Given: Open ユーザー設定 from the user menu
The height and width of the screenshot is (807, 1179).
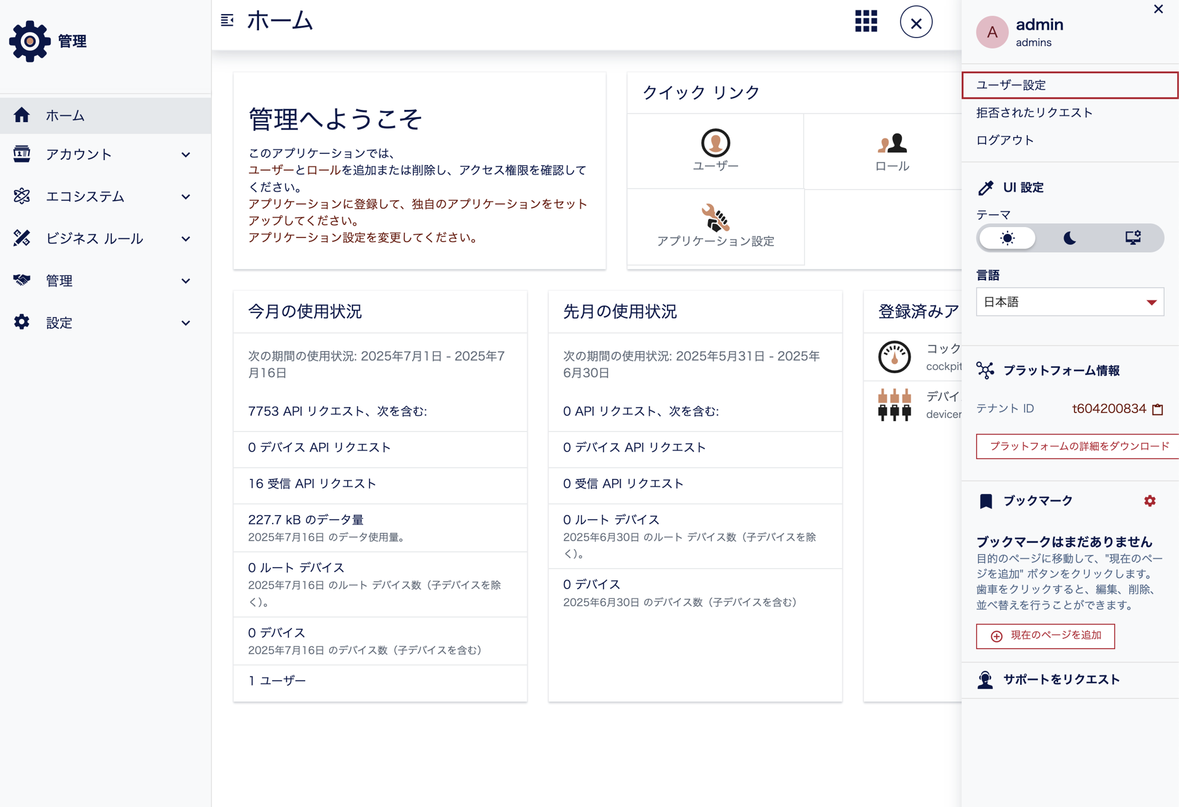Looking at the screenshot, I should (x=1070, y=85).
